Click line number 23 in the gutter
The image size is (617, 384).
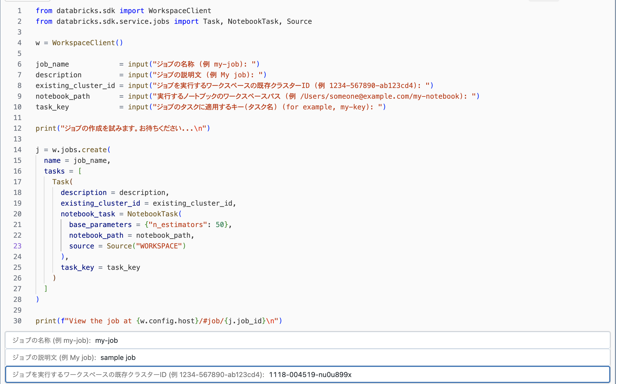[x=17, y=246]
